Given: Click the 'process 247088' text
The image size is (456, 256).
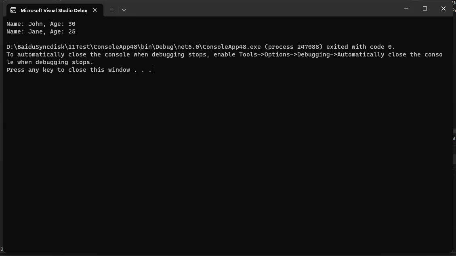Looking at the screenshot, I should click(294, 47).
